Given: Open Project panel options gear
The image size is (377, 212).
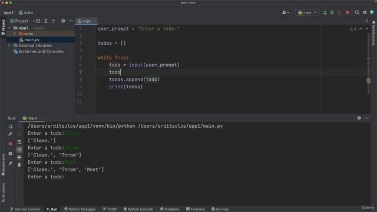Looking at the screenshot, I should [63, 21].
